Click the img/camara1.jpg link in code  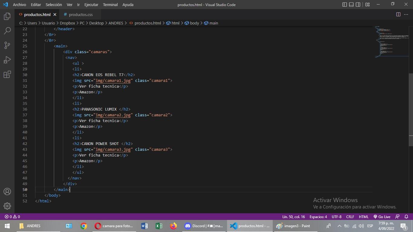113,81
